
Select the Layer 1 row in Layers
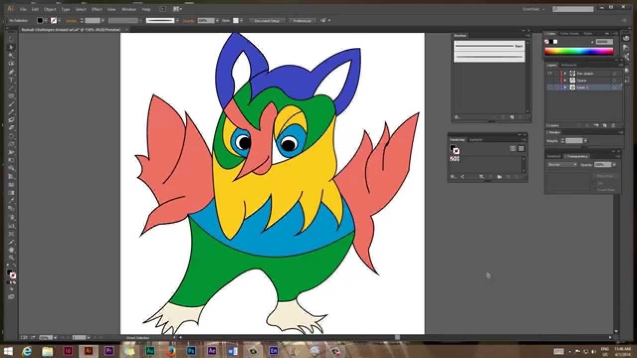point(584,87)
